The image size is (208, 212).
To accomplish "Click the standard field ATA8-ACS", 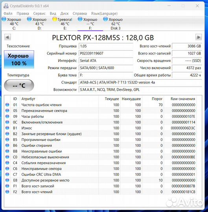I will [140, 82].
